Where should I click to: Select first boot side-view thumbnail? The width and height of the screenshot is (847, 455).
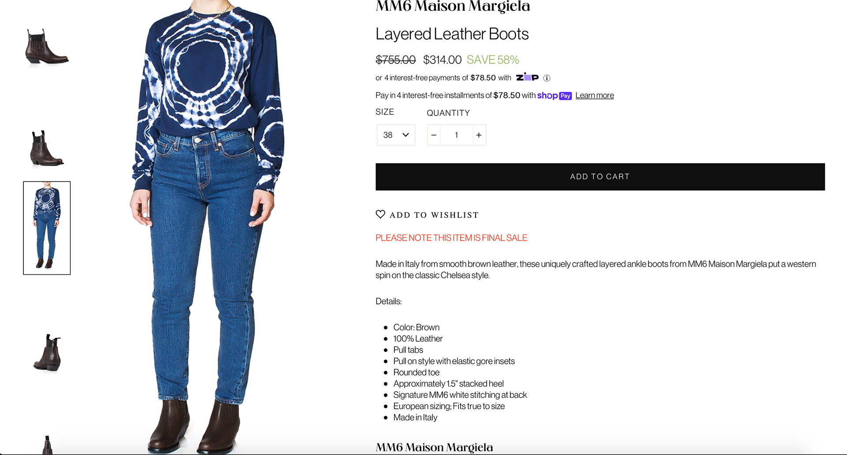tap(47, 48)
